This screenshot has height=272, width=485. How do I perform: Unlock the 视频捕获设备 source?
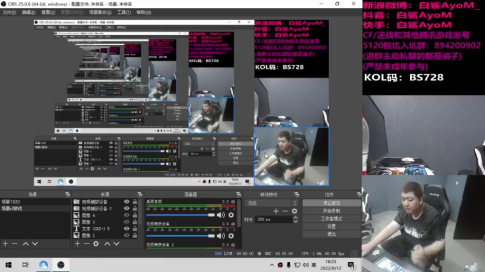coord(135,202)
